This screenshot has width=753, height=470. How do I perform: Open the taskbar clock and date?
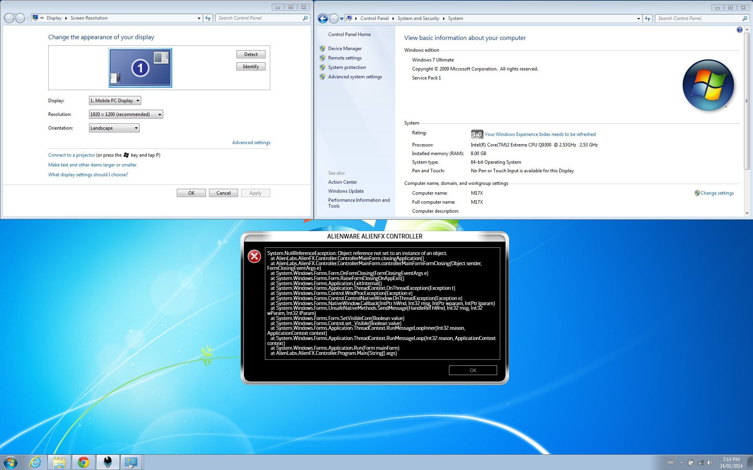731,463
